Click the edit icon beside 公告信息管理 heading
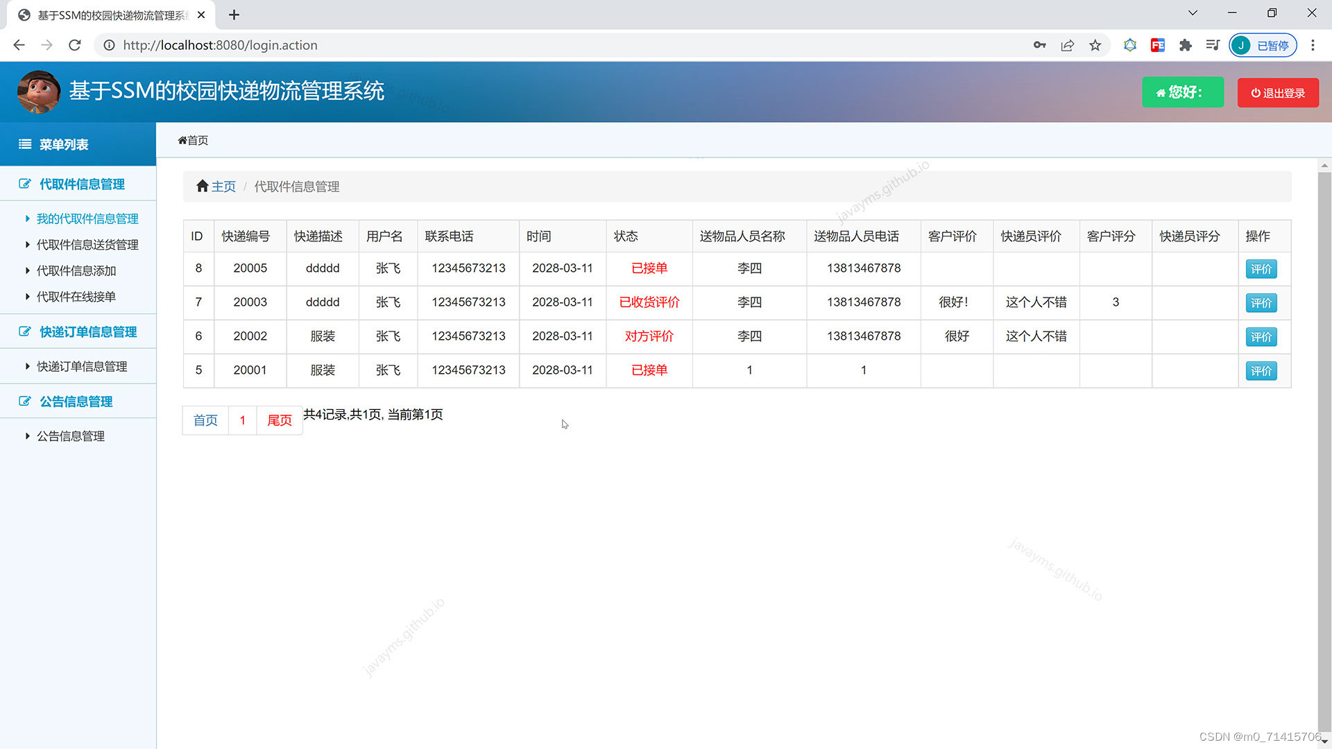Image resolution: width=1332 pixels, height=749 pixels. pos(25,401)
